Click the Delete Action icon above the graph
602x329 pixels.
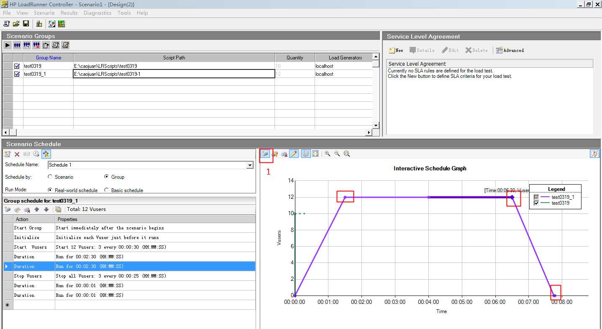click(284, 154)
